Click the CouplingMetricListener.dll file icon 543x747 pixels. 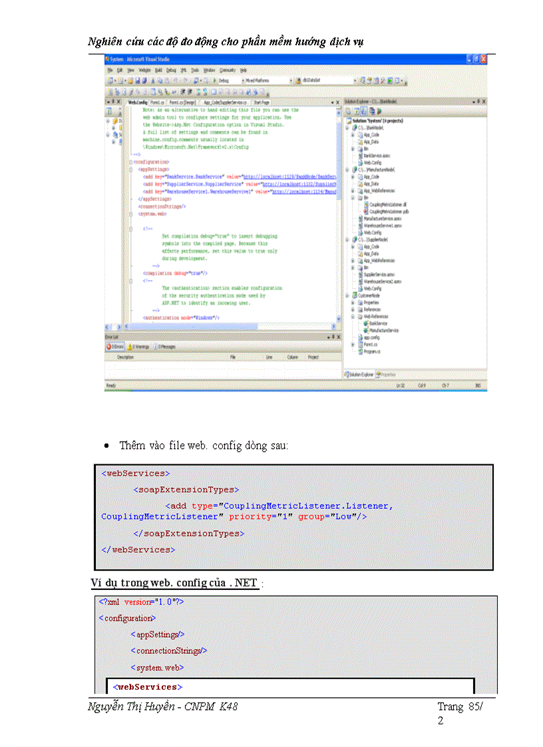365,205
